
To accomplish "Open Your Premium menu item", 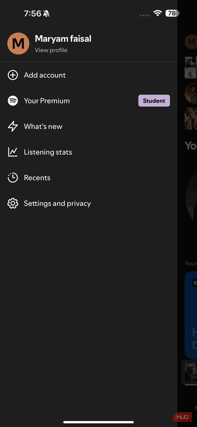I will click(x=47, y=101).
